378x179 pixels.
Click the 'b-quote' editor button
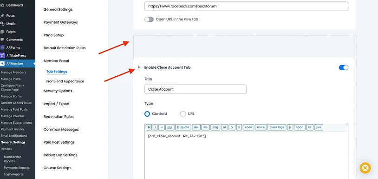(183, 127)
